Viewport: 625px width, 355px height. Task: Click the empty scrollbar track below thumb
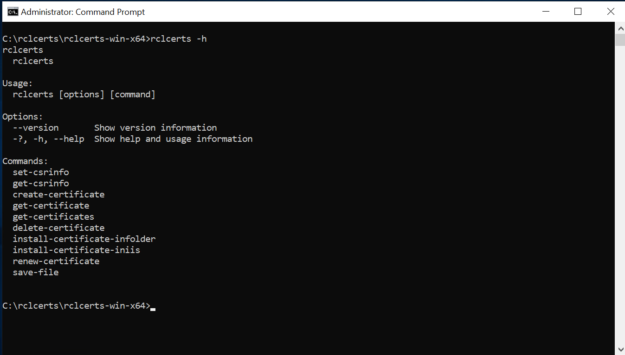tap(620, 195)
